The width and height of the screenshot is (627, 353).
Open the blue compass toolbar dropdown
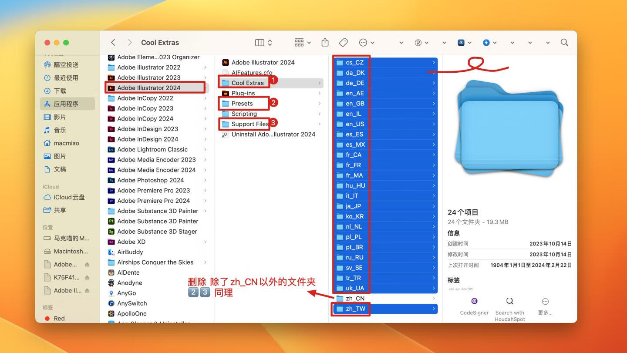pos(490,42)
